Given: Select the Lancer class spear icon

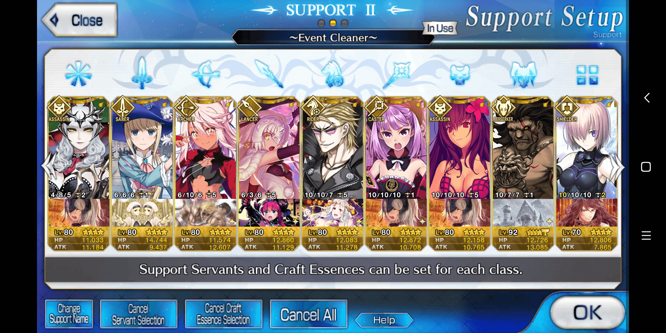Looking at the screenshot, I should (x=269, y=74).
